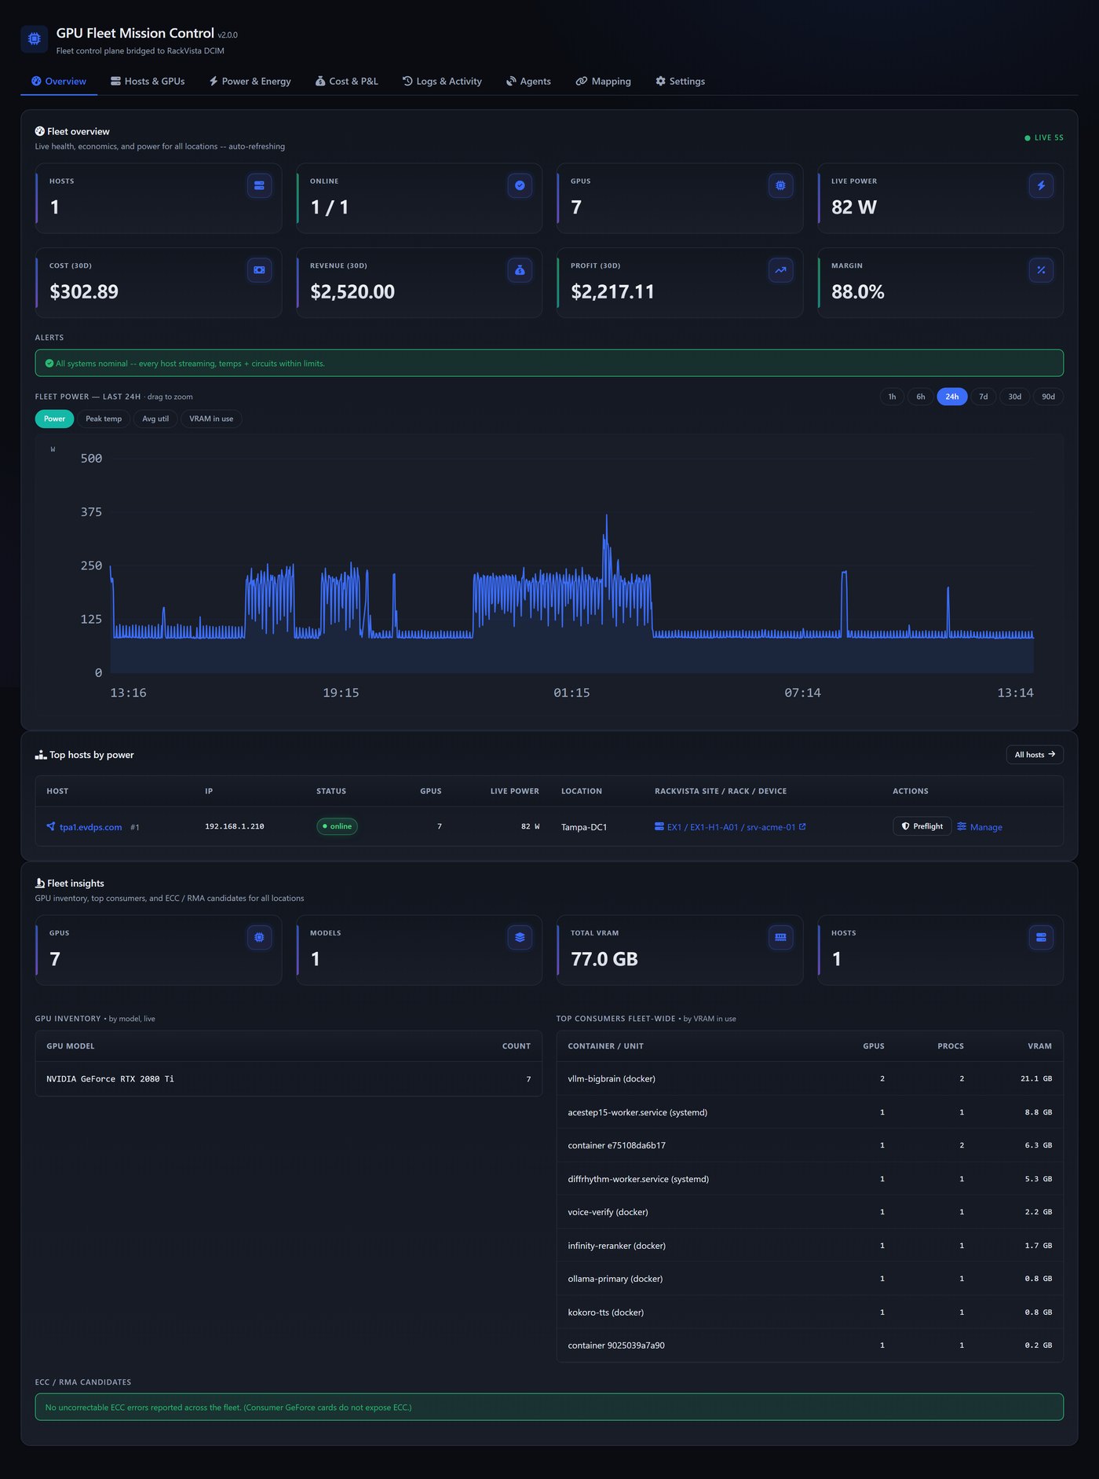This screenshot has width=1099, height=1479.
Task: Click the server icon in Fleet insights Hosts card
Action: point(1041,937)
